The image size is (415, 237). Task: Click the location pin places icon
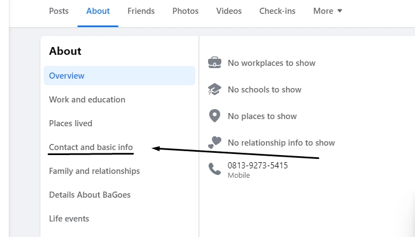click(x=215, y=116)
